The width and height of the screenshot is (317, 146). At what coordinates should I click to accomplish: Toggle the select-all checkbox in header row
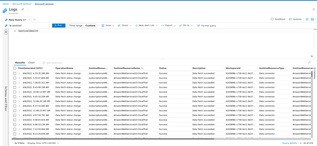(14, 68)
